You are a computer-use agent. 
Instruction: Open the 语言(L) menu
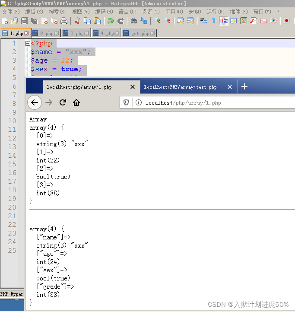127,12
